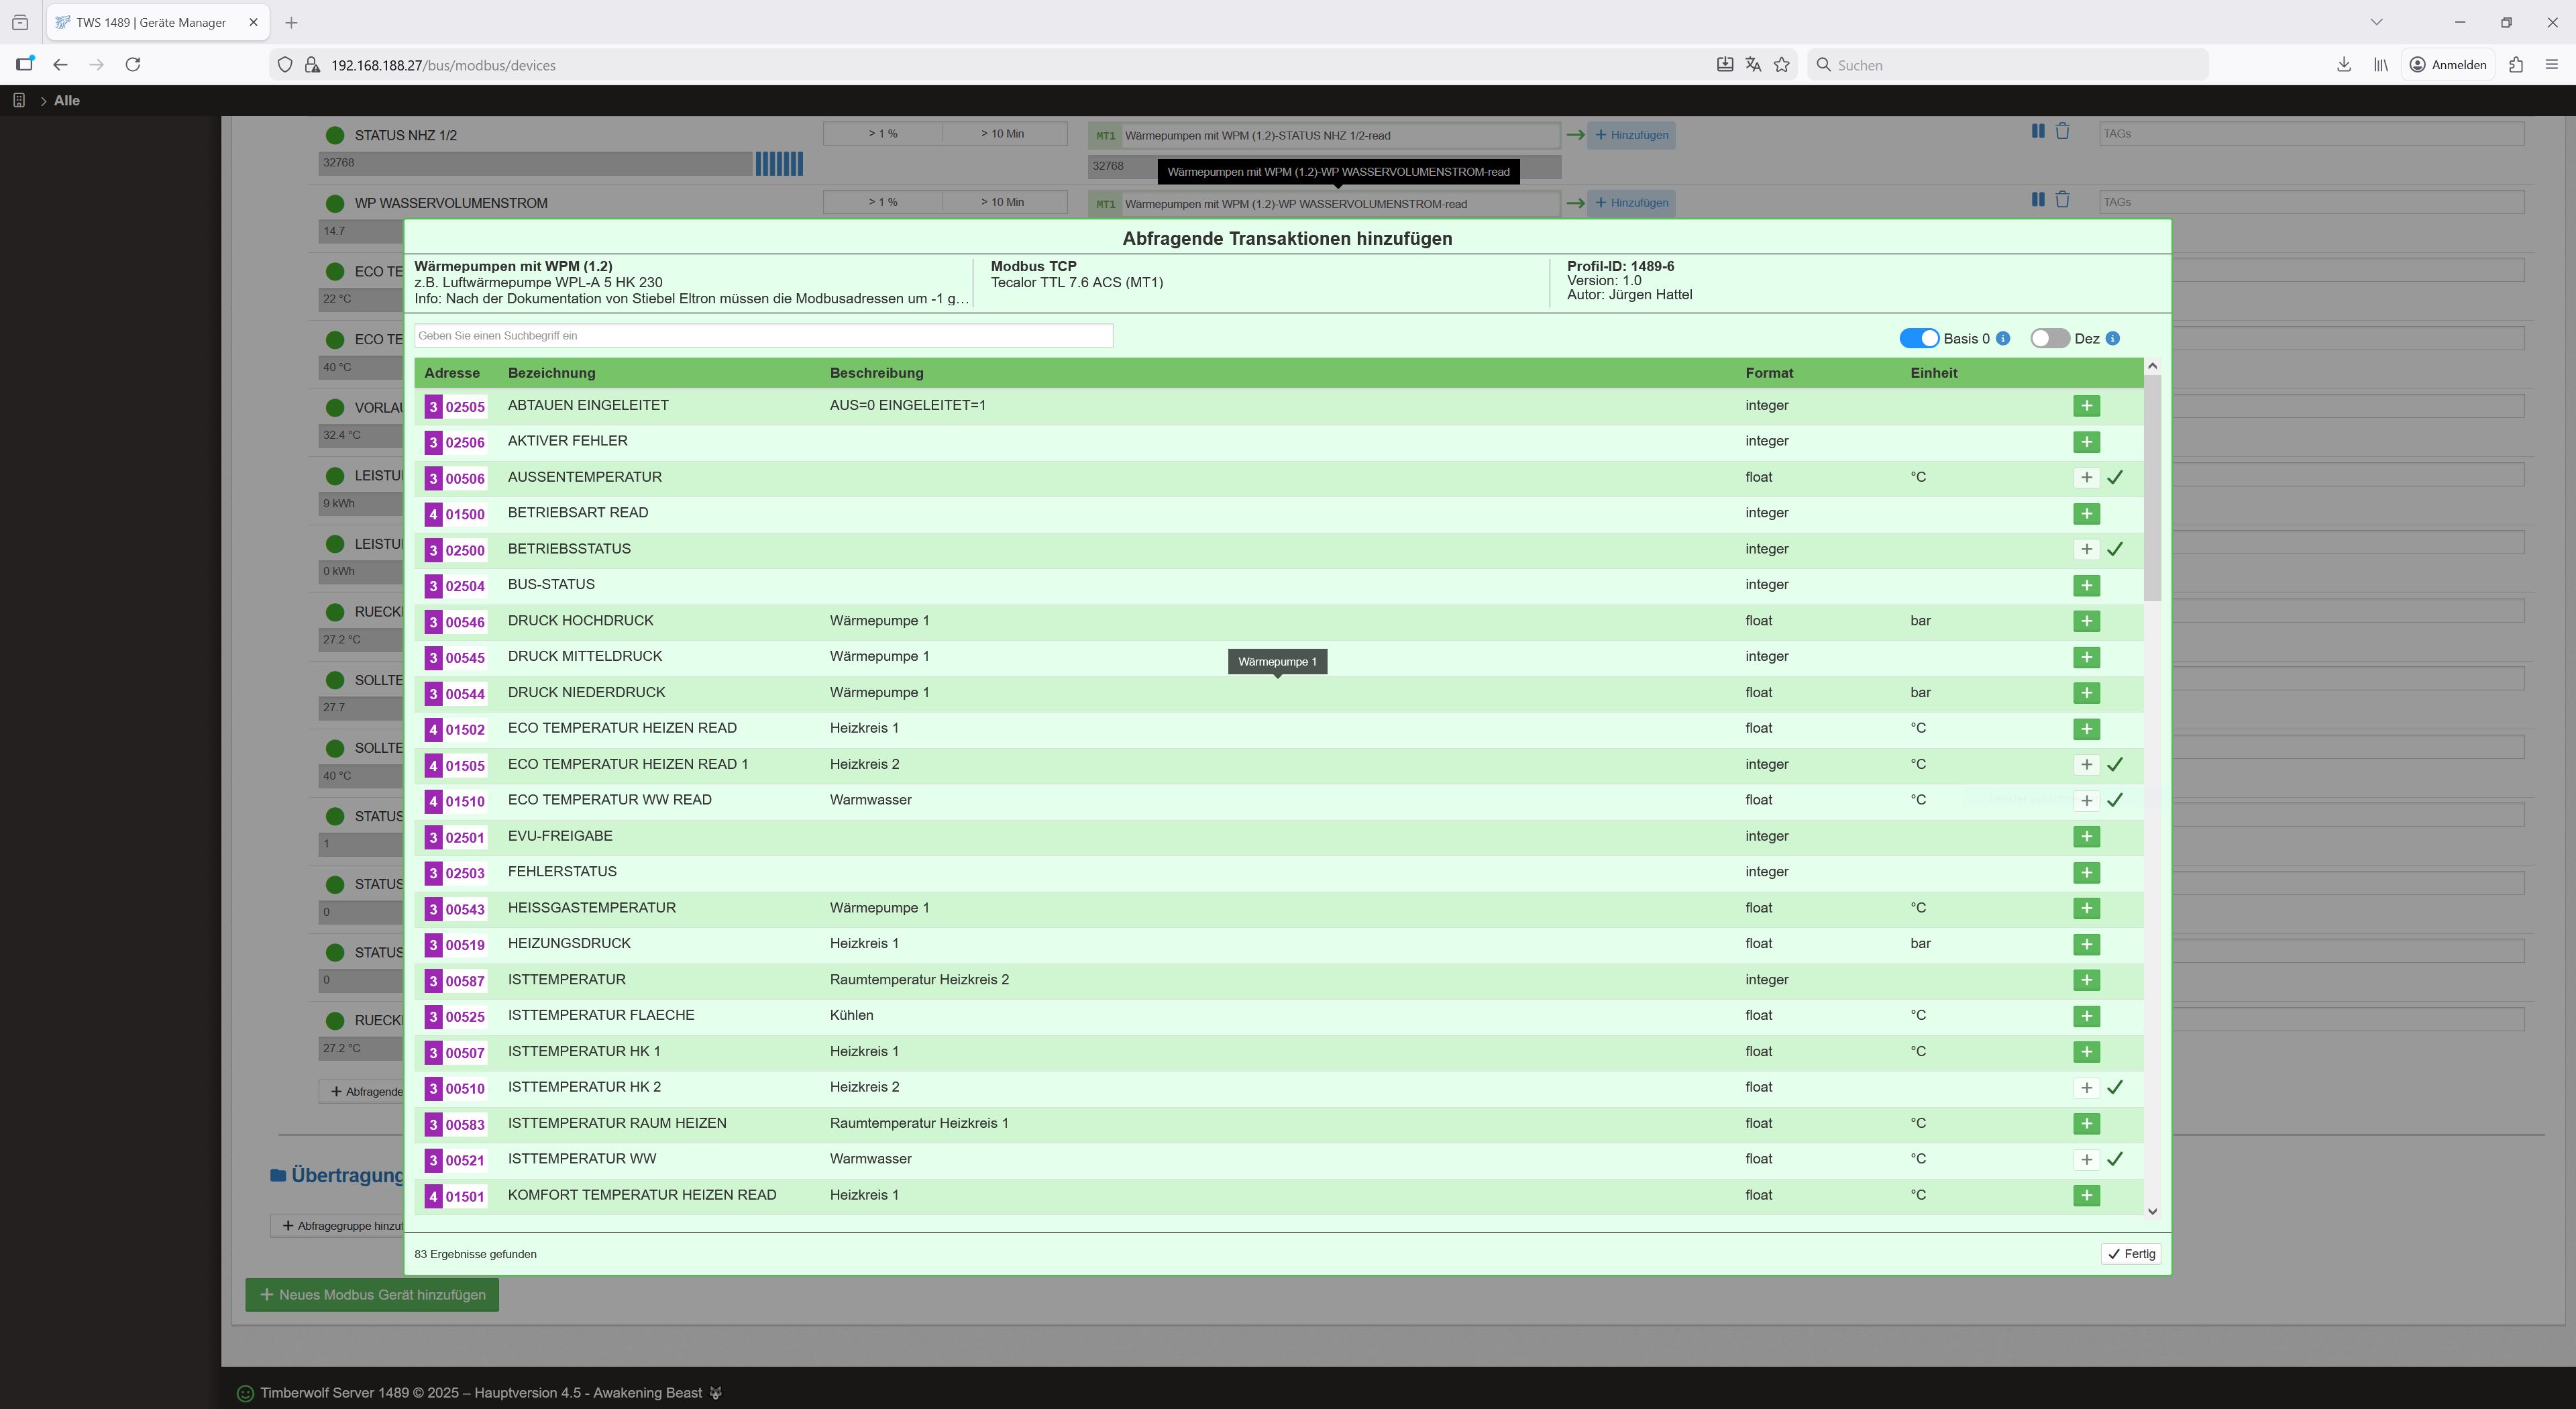Add DRUCK HOCHDRUCK via green plus icon

click(2086, 621)
